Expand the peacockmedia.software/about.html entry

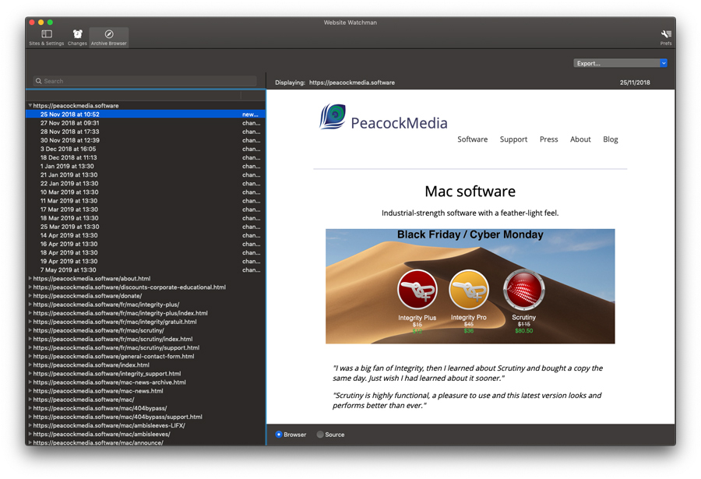[x=30, y=278]
